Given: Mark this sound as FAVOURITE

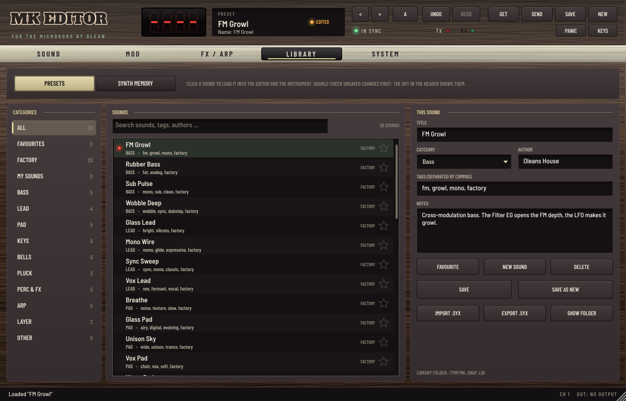Looking at the screenshot, I should click(x=447, y=267).
